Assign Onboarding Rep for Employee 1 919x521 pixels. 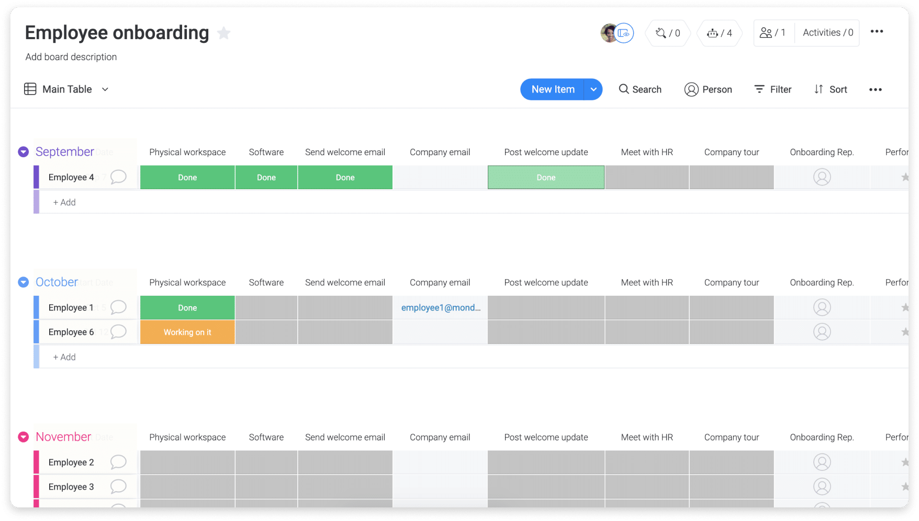point(822,307)
